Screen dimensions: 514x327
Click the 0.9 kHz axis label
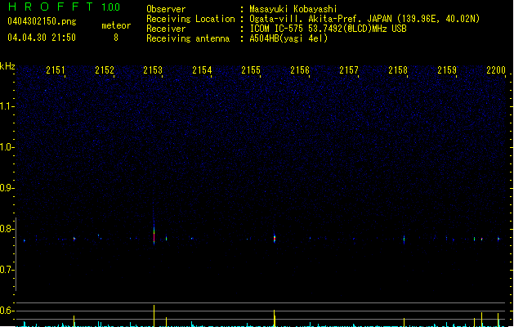(x=7, y=188)
